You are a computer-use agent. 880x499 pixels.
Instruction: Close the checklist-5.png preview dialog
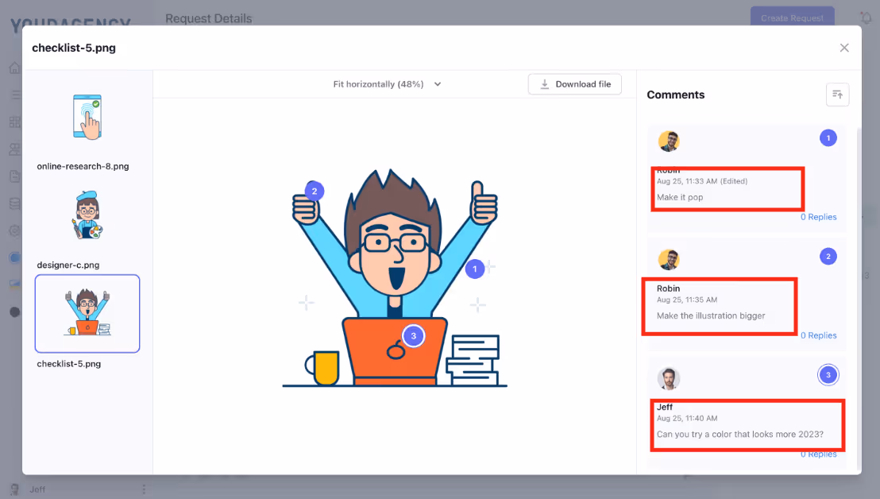tap(844, 48)
